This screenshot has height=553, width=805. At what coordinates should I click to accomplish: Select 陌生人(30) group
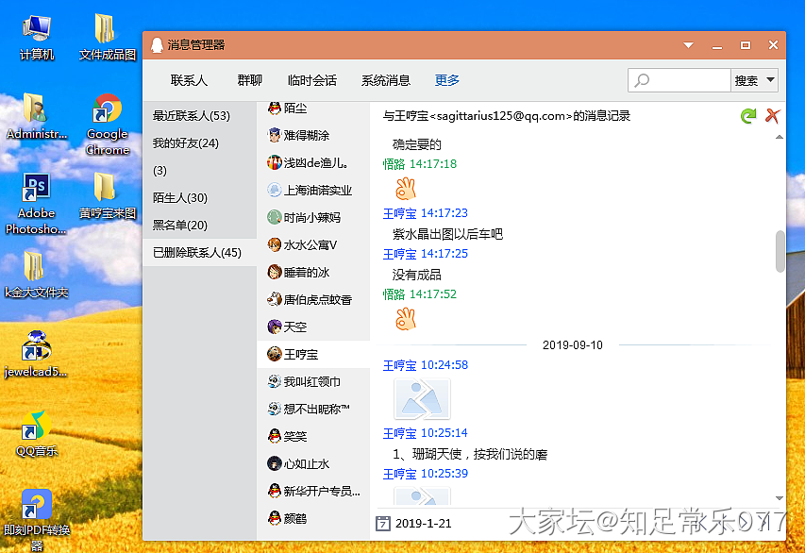coord(200,197)
